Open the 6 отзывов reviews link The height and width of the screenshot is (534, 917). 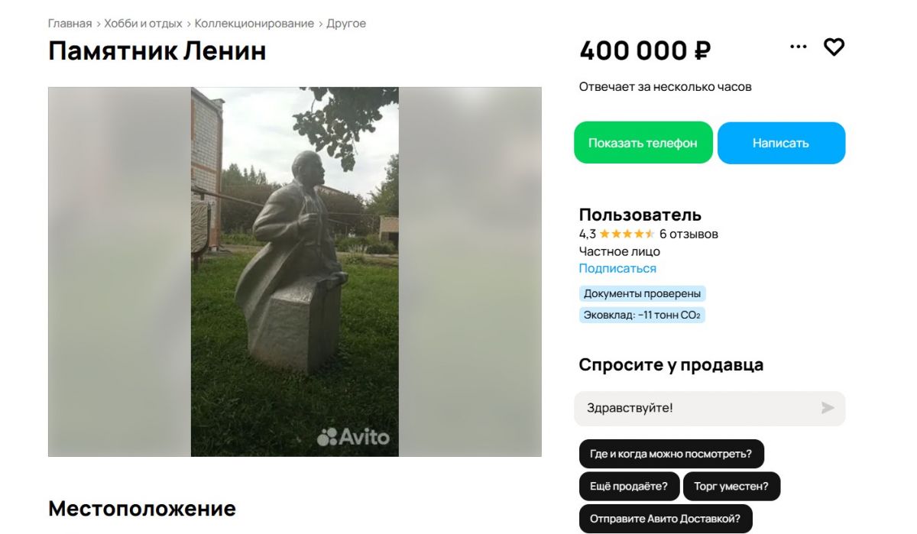689,234
